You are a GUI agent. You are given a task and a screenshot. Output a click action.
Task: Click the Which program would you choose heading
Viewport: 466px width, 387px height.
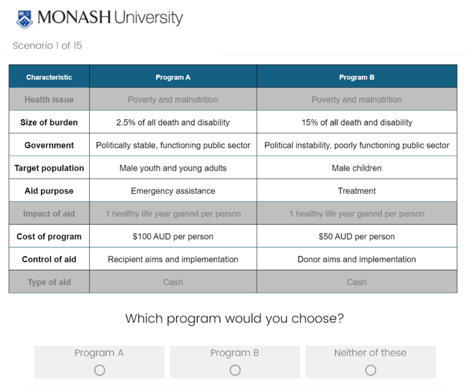(234, 319)
